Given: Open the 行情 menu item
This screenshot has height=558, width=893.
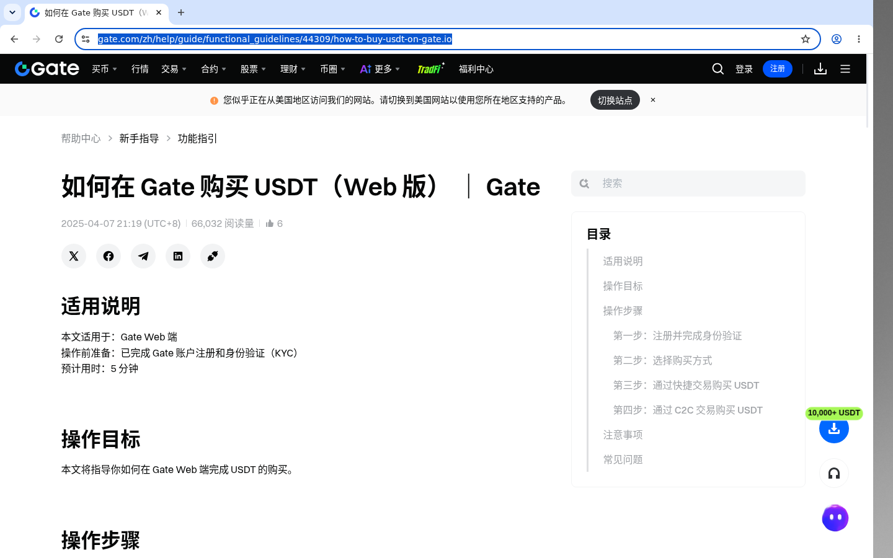Looking at the screenshot, I should tap(140, 69).
